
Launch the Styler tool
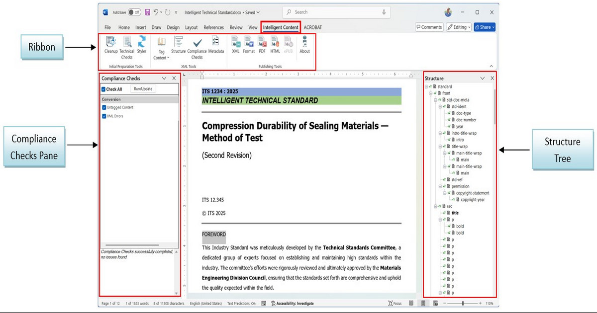[142, 45]
